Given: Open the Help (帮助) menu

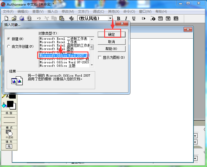Looking at the screenshot, I should (x=161, y=12).
